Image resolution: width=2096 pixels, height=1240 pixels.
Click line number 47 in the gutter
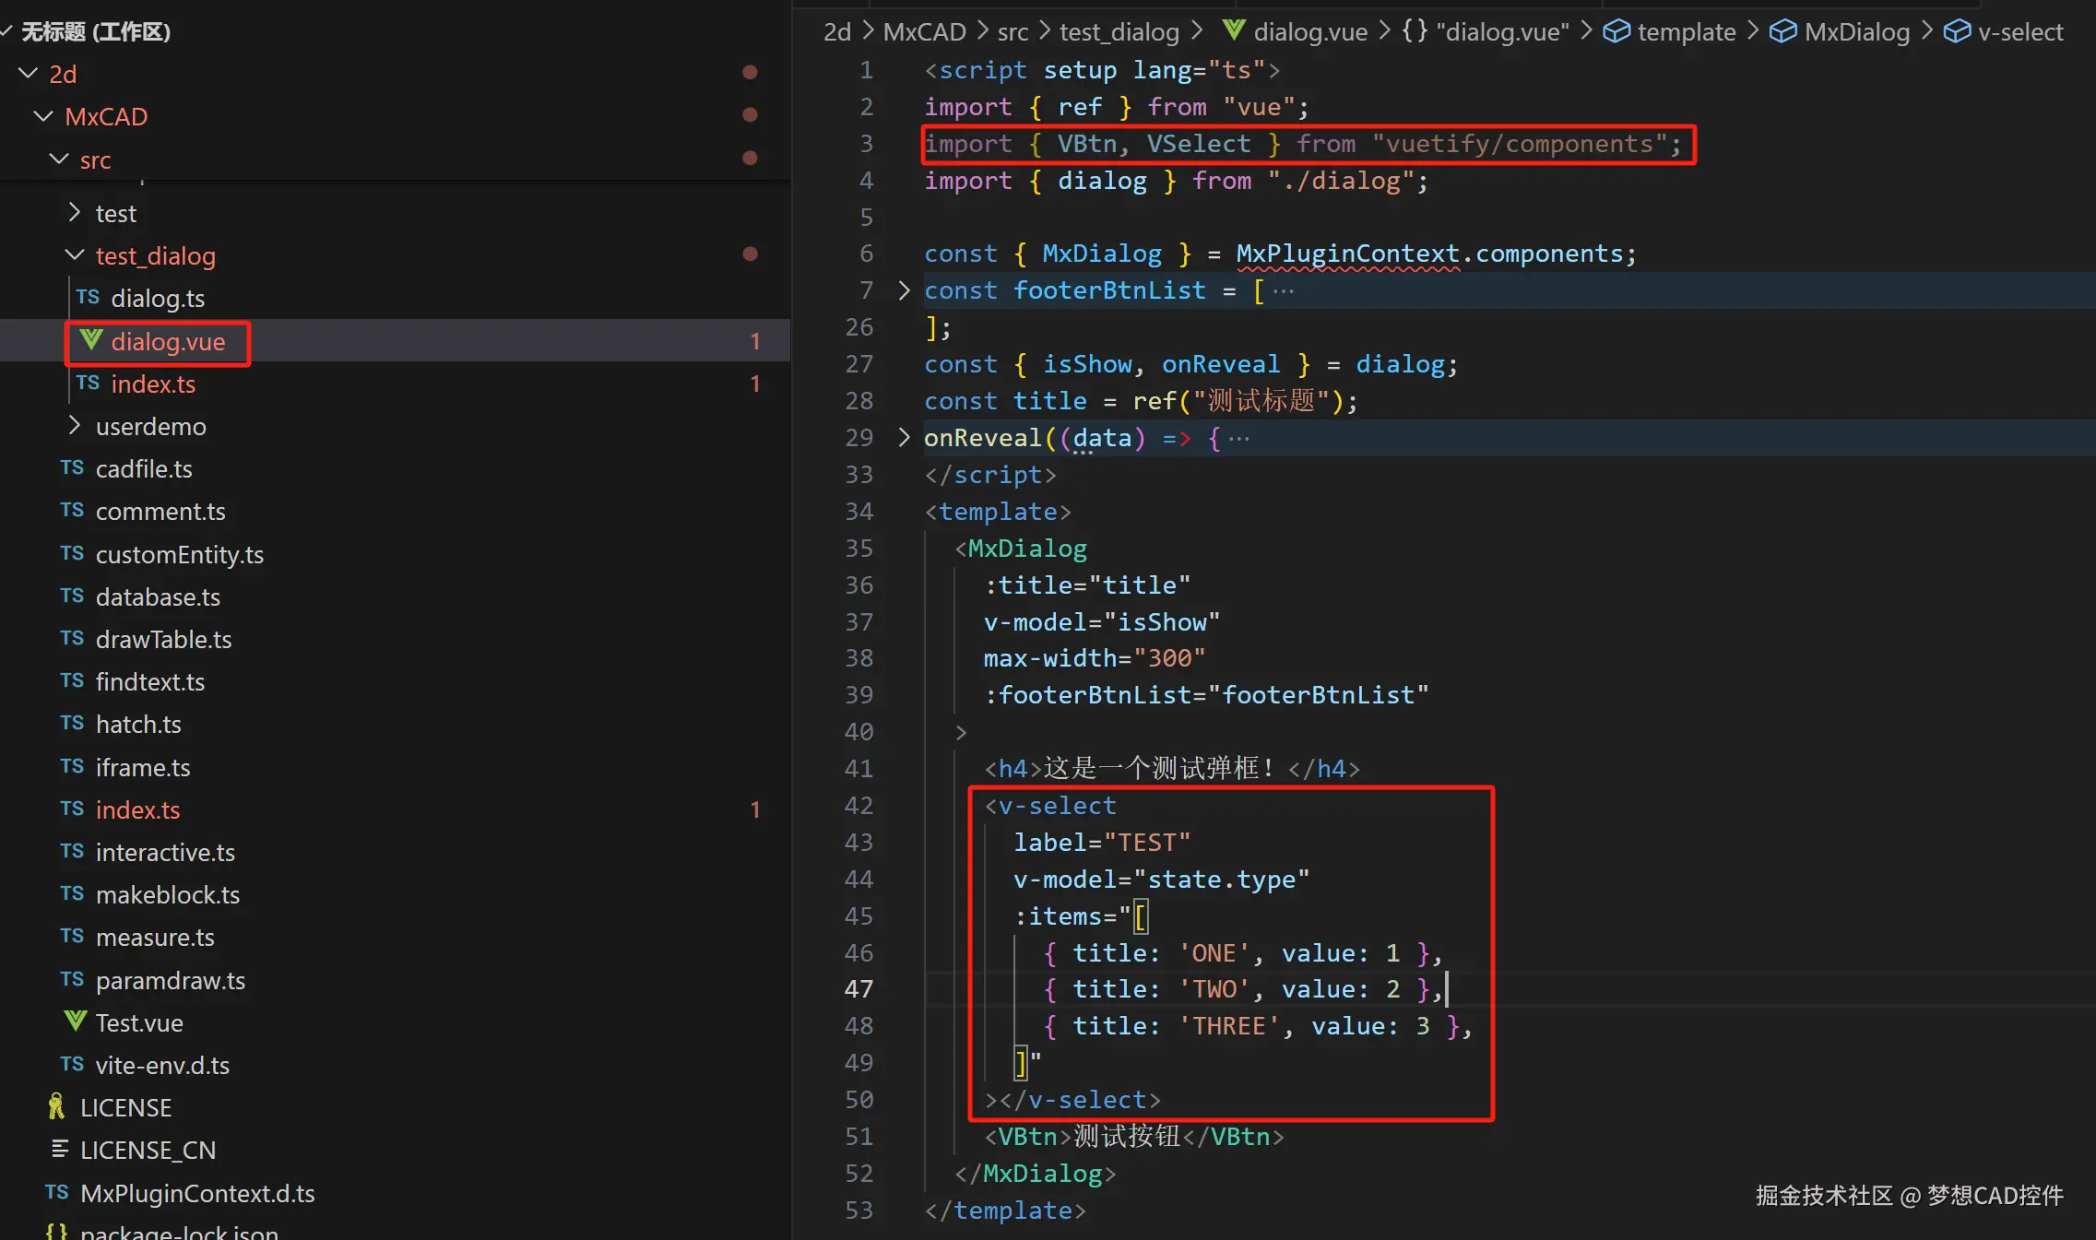859,989
